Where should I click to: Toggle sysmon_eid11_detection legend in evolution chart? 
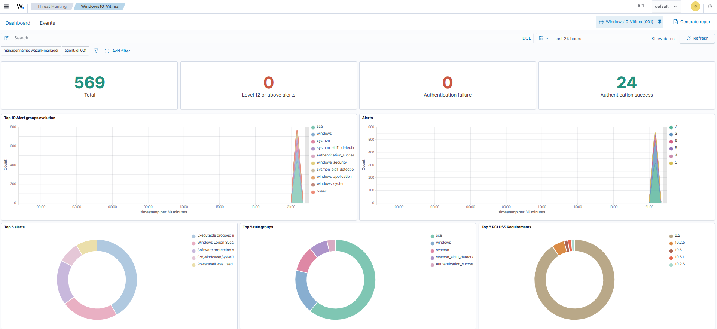(332, 148)
